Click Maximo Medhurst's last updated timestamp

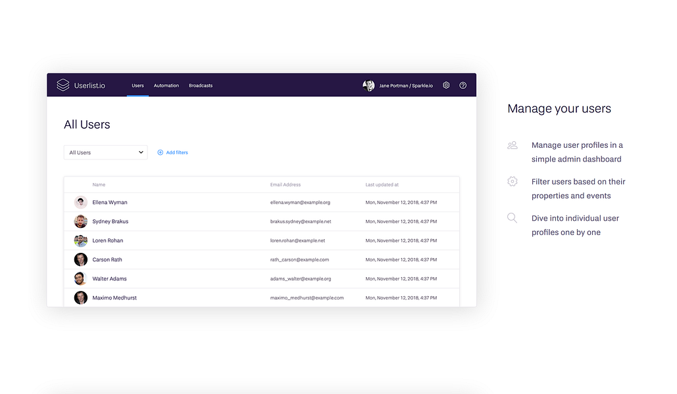pos(401,297)
